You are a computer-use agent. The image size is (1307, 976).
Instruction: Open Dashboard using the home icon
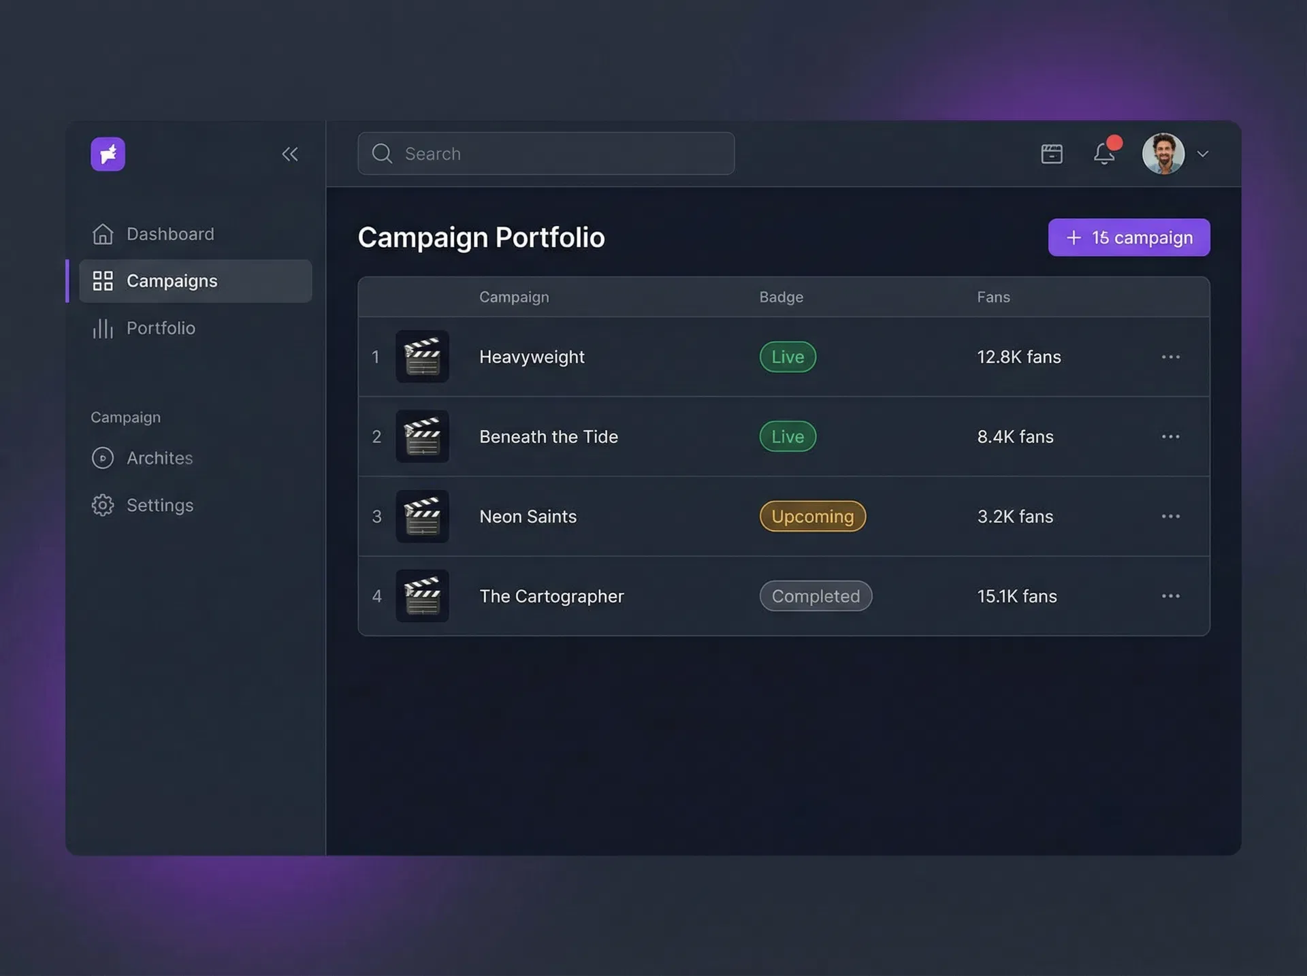(x=103, y=233)
